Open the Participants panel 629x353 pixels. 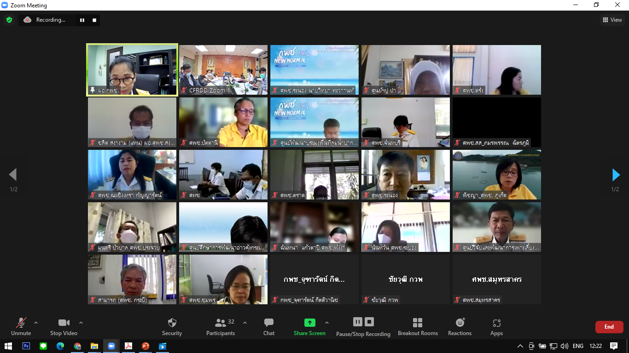click(x=221, y=327)
